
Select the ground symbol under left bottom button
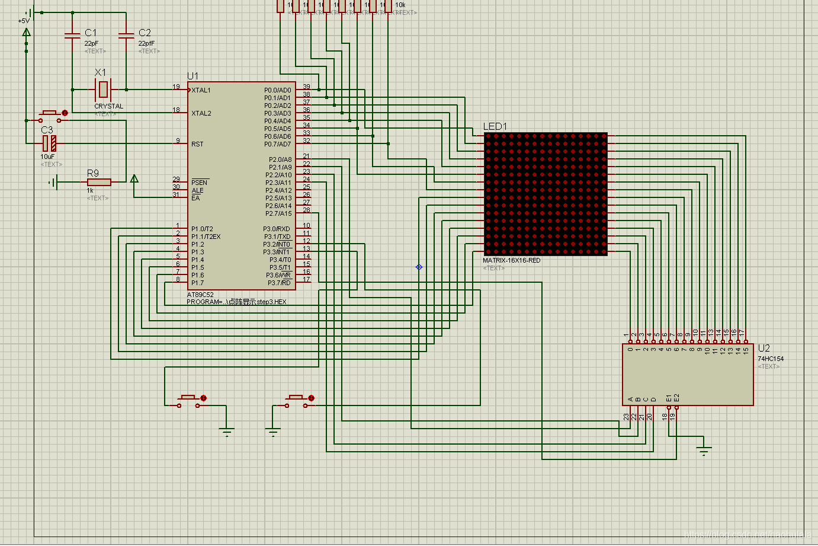(227, 431)
